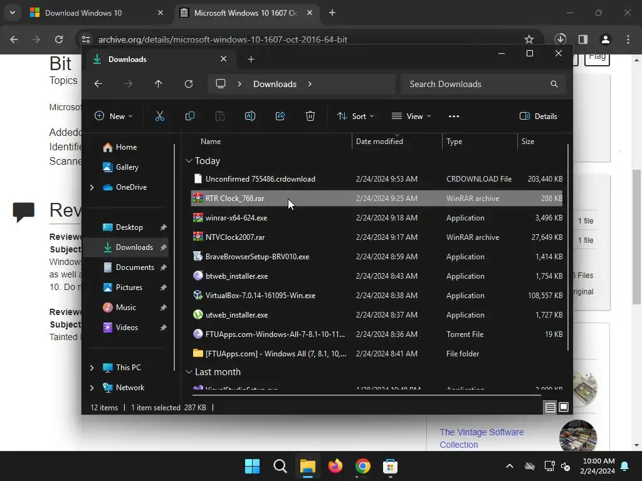The width and height of the screenshot is (642, 481).
Task: Open the Sort dropdown
Action: (355, 116)
